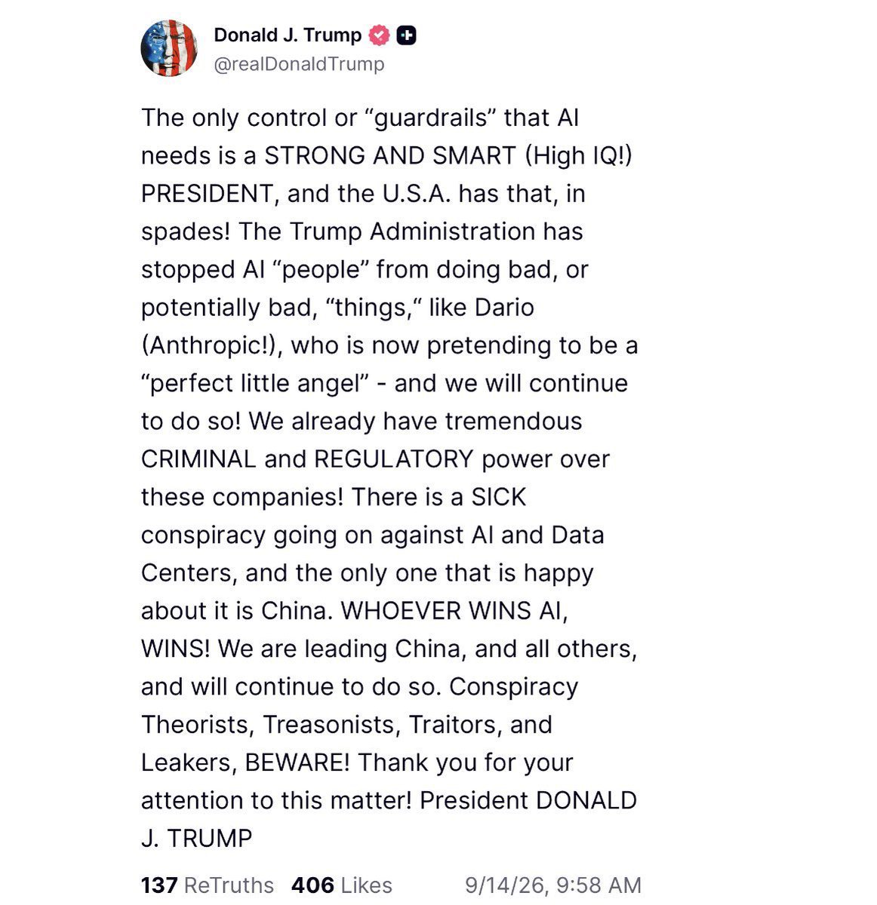Click the "perfect little angel" quote
The width and height of the screenshot is (877, 905).
pyautogui.click(x=254, y=383)
